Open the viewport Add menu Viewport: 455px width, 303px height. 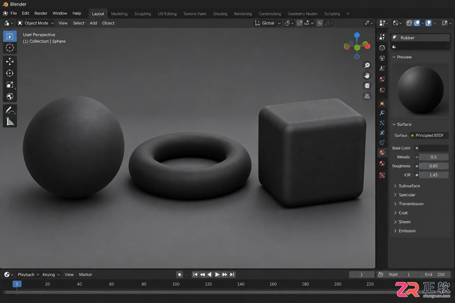coord(93,23)
